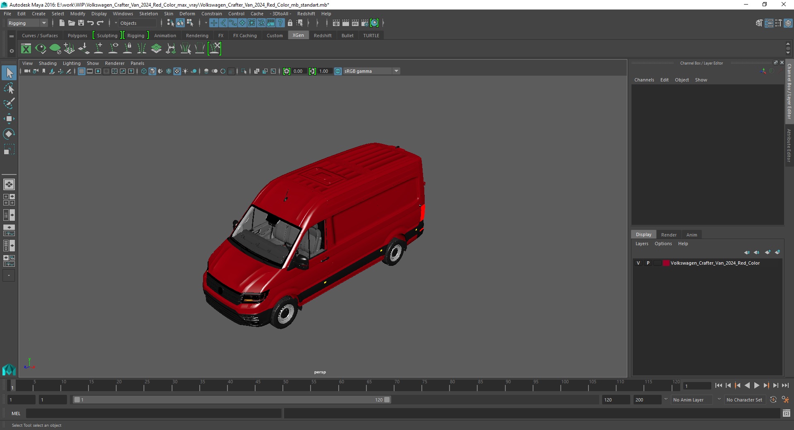Open the Skeleton menu
Image resolution: width=794 pixels, height=430 pixels.
(148, 14)
